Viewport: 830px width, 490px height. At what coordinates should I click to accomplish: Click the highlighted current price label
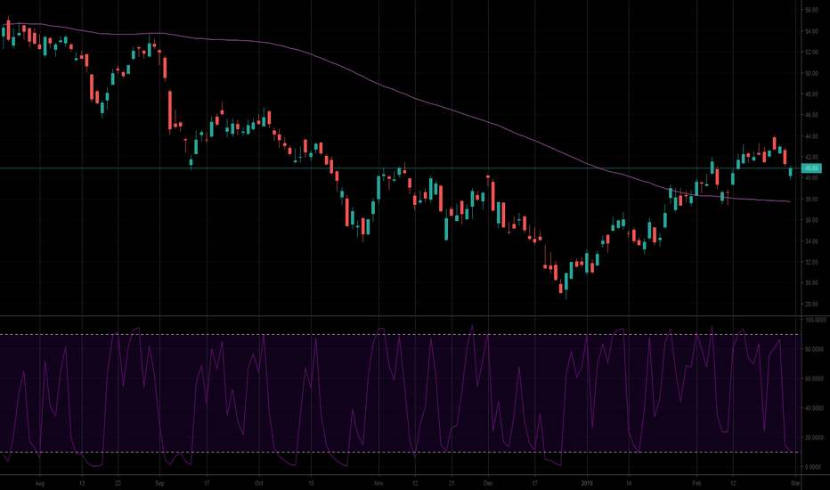pos(811,167)
